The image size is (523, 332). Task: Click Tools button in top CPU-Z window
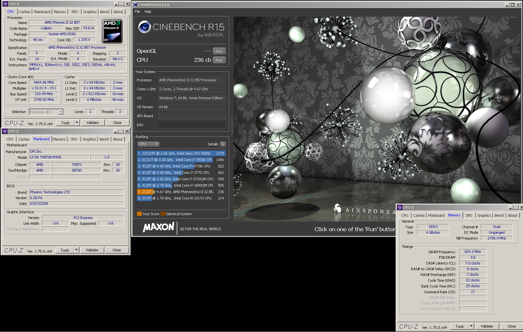65,123
